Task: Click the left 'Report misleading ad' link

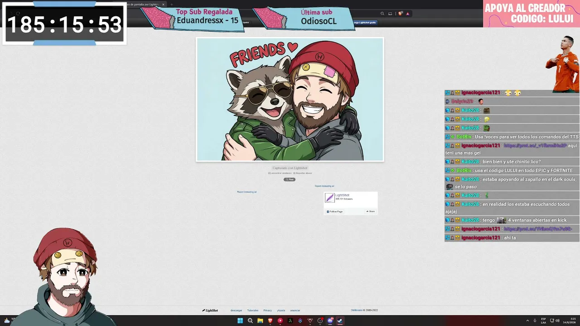Action: (x=247, y=192)
